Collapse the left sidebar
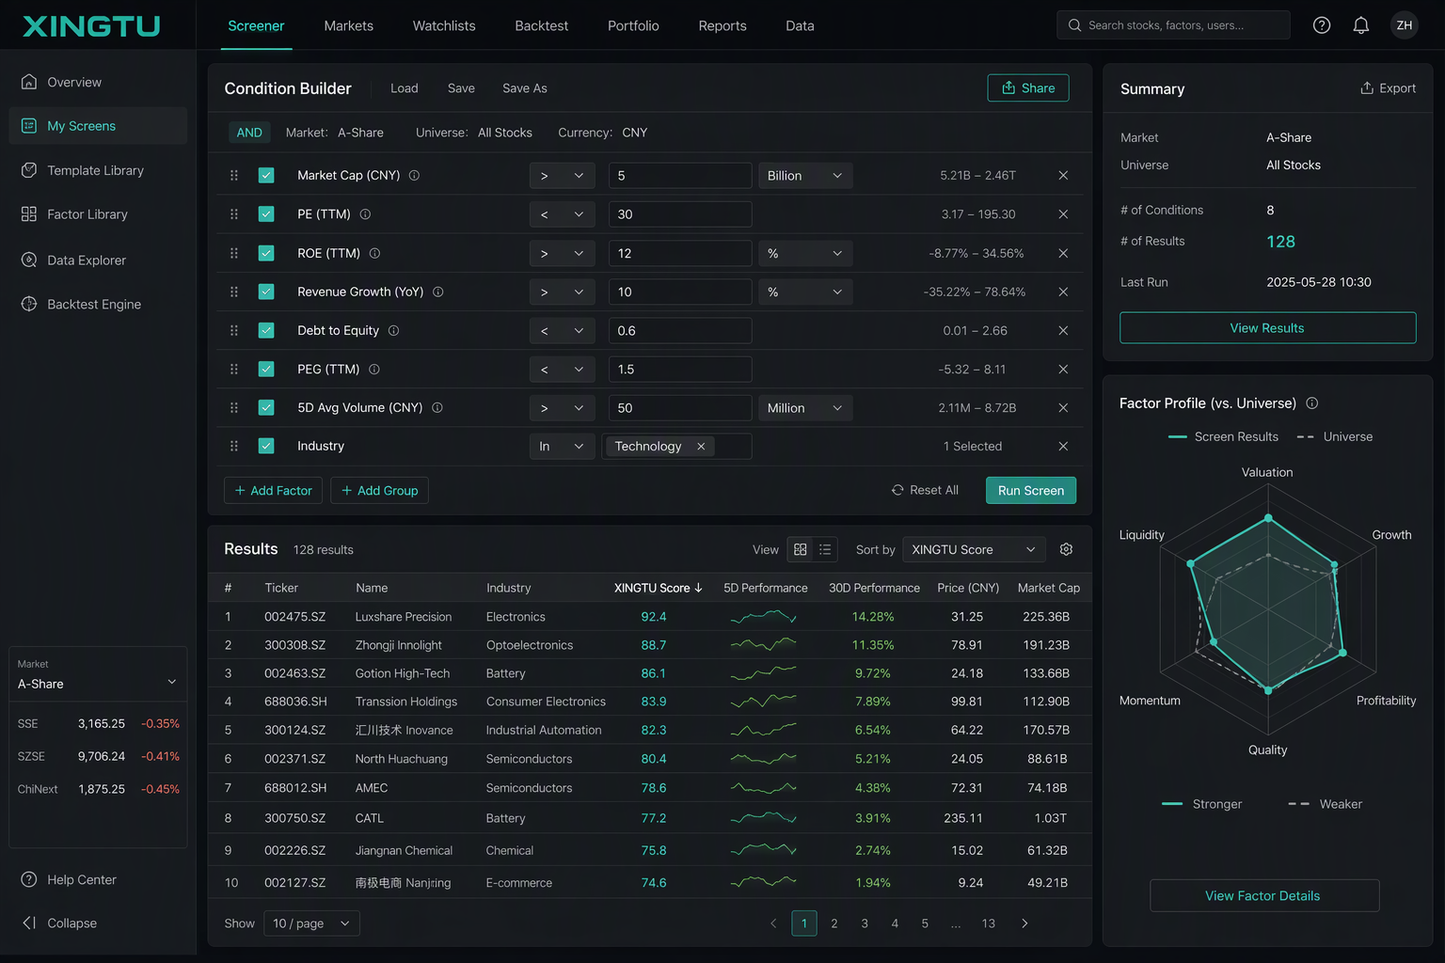 [59, 924]
